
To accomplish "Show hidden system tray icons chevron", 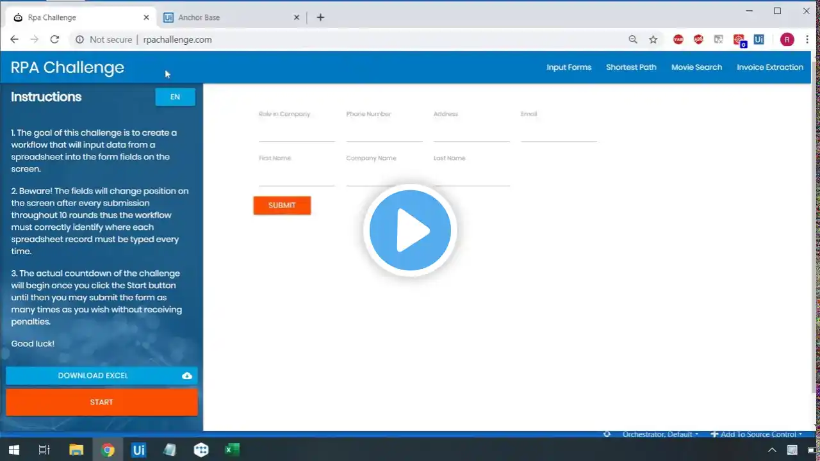I will [773, 450].
